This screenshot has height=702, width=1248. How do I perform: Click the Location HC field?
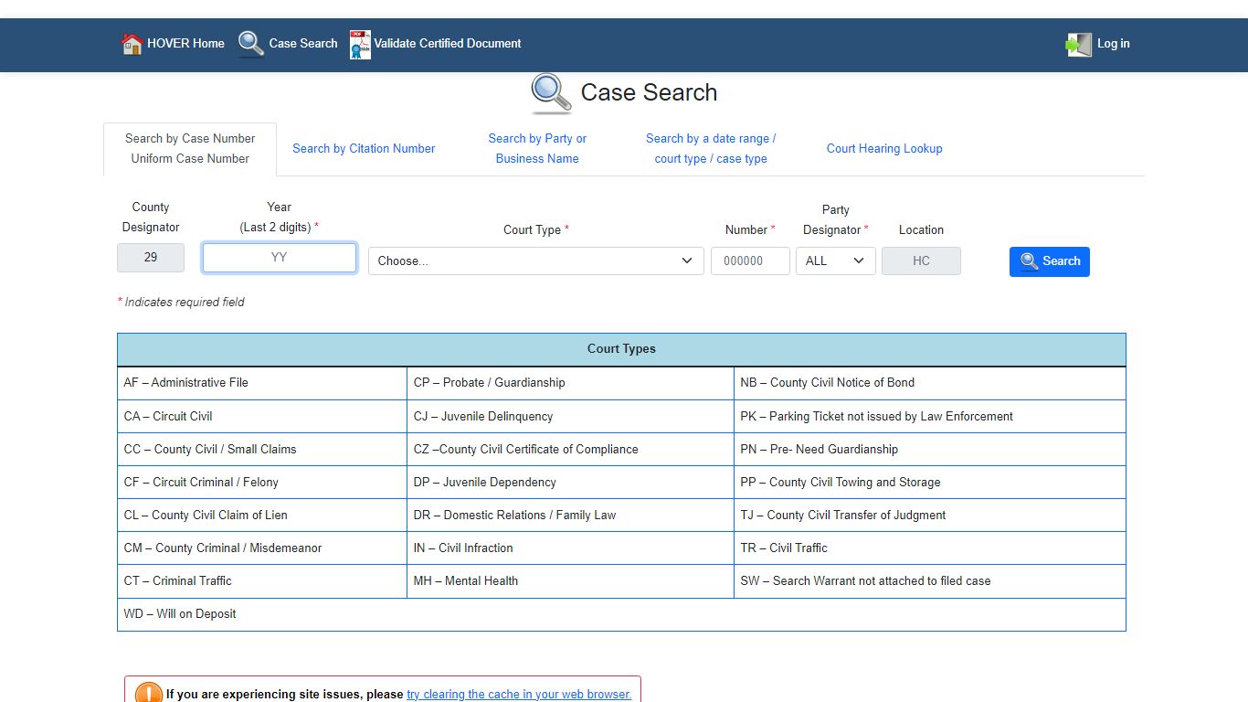pyautogui.click(x=921, y=261)
